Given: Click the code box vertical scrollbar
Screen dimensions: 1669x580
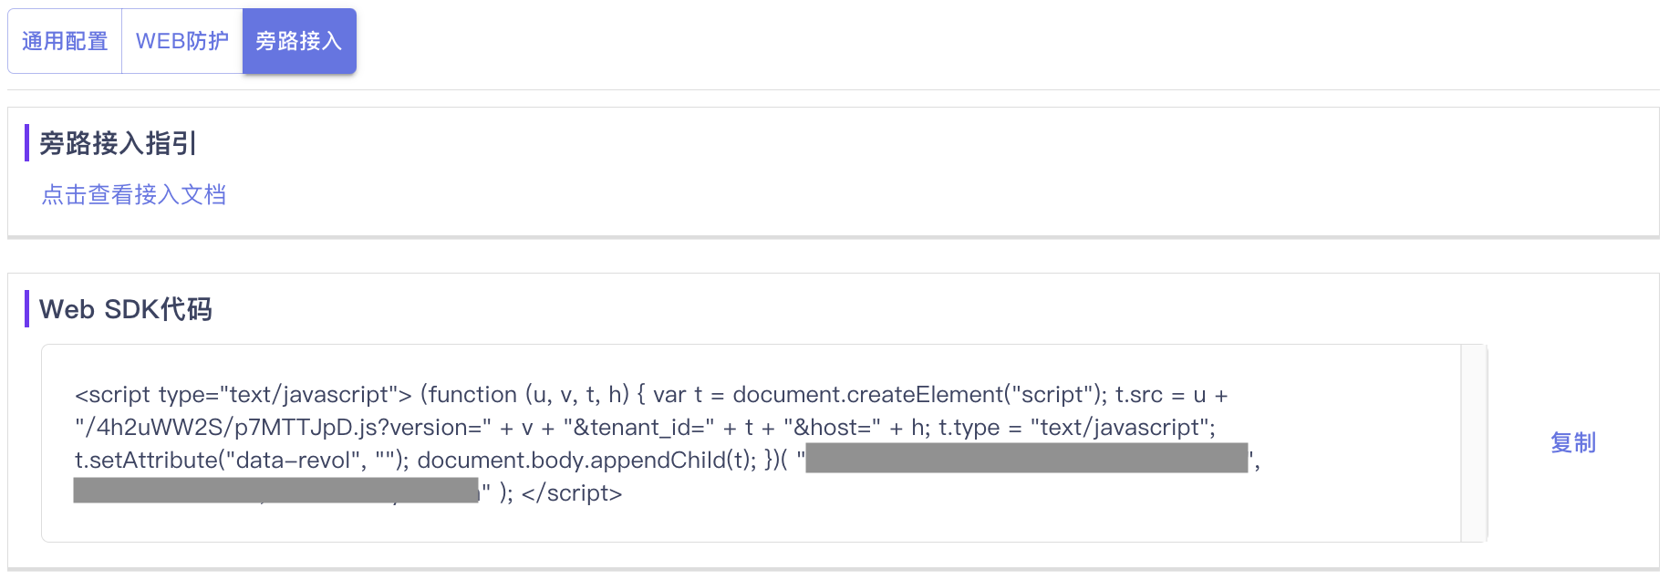Looking at the screenshot, I should pos(1474,443).
